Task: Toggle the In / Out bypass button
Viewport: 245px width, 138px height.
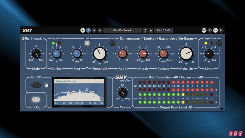Action: tap(36, 100)
